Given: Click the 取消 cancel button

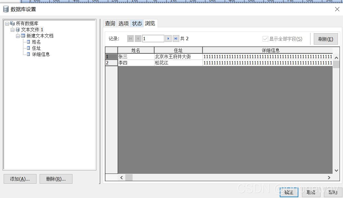Looking at the screenshot, I should pos(311,192).
